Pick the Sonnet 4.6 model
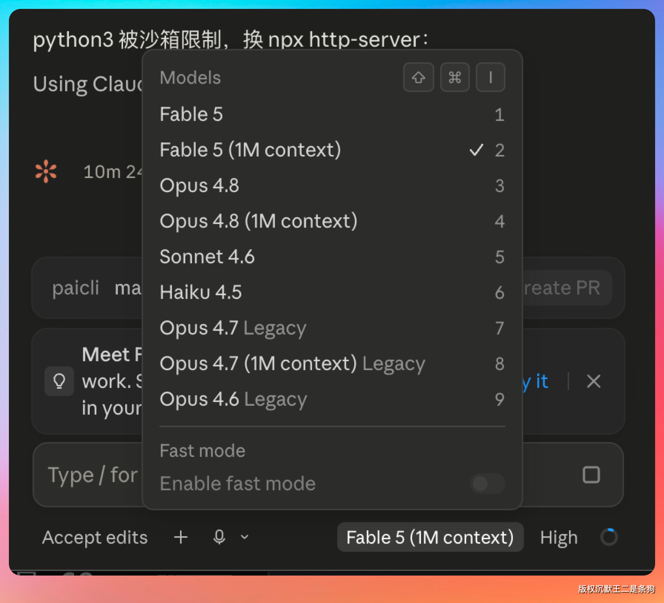Image resolution: width=664 pixels, height=603 pixels. click(x=332, y=257)
